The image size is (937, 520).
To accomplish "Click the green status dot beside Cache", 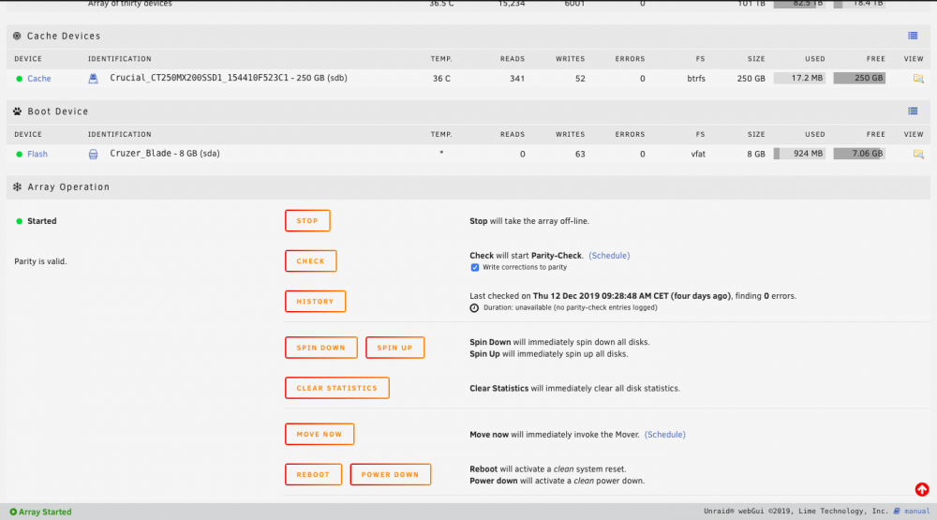I will 19,79.
